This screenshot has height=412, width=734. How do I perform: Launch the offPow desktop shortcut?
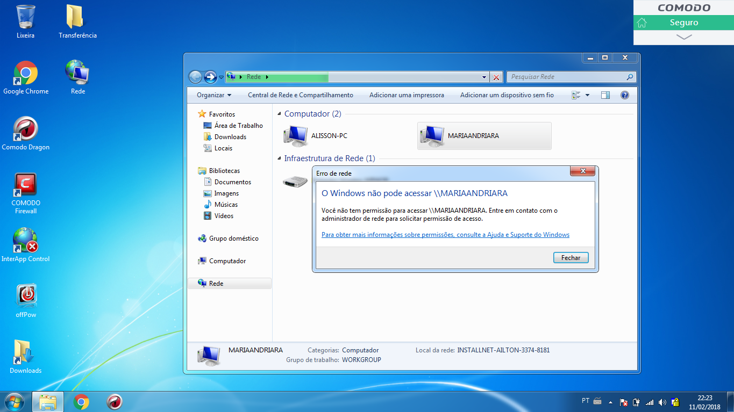tap(26, 301)
